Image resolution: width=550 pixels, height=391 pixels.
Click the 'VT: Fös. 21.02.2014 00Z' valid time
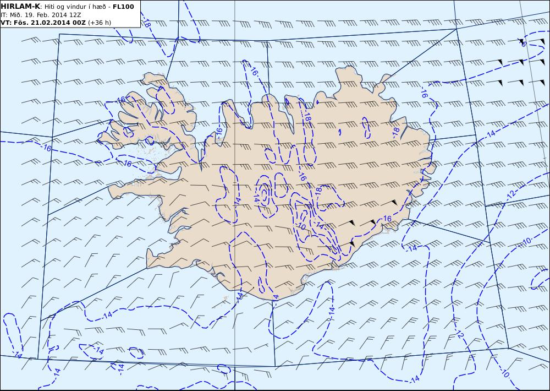pos(43,23)
